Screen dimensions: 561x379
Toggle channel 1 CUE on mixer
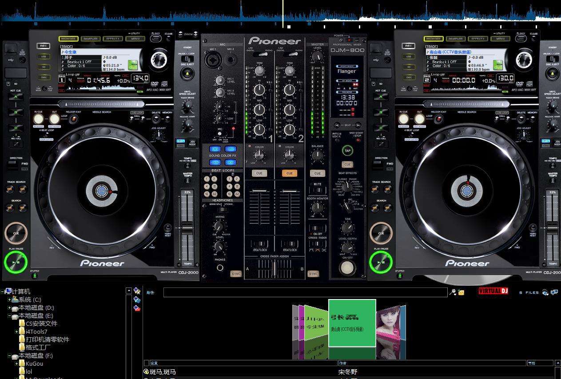(259, 173)
